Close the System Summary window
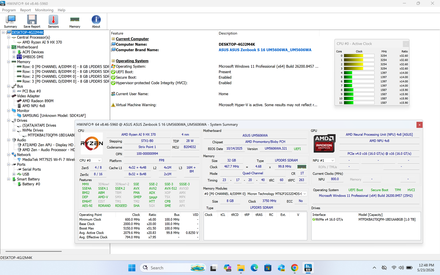Screen dimensions: 440x275 coord(419,125)
